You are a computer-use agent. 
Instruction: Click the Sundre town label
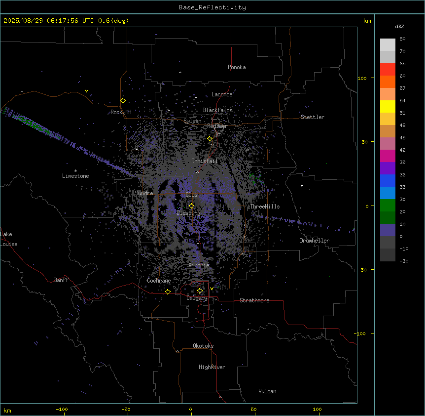[144, 193]
